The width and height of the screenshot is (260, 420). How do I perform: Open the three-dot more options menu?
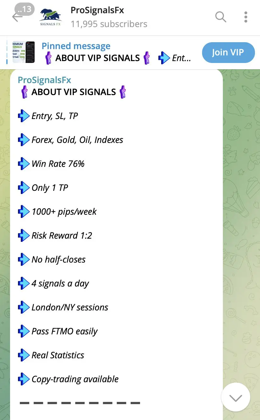(x=246, y=17)
